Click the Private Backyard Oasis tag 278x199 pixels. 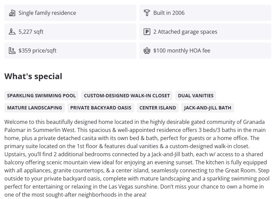click(x=101, y=108)
